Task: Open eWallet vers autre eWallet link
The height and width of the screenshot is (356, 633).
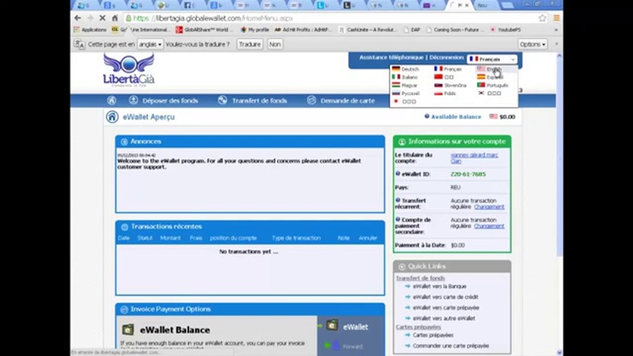Action: pyautogui.click(x=444, y=318)
